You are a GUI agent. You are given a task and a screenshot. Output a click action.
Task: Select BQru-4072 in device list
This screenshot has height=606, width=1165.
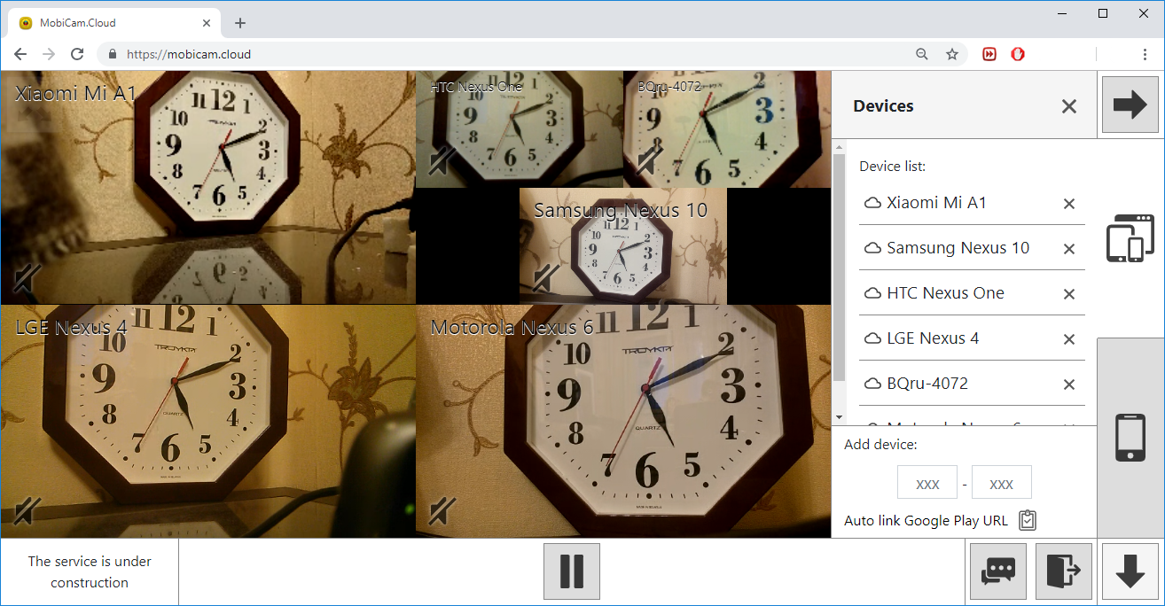[x=927, y=384]
